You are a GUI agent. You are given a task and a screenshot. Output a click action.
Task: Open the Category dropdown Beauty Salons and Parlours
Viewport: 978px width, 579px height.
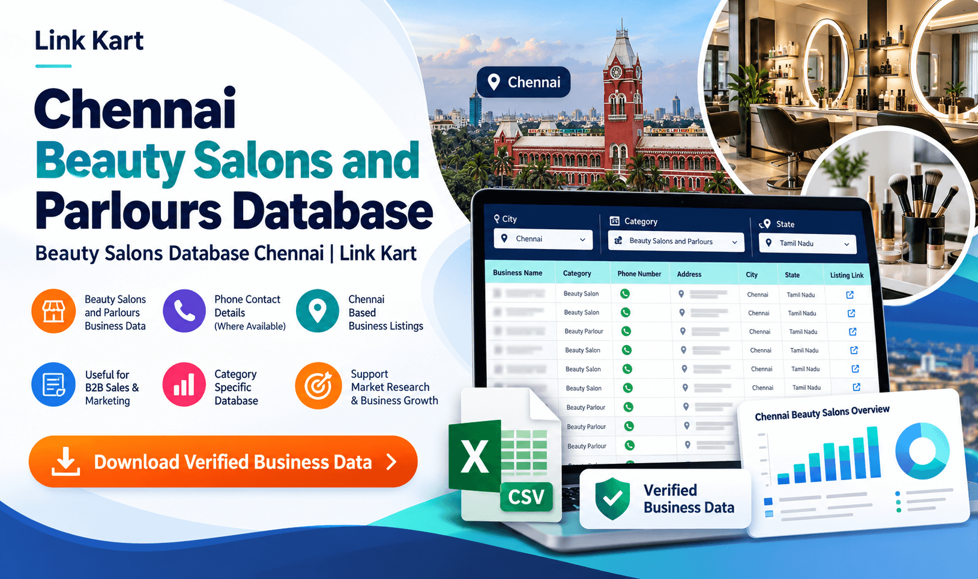click(676, 241)
